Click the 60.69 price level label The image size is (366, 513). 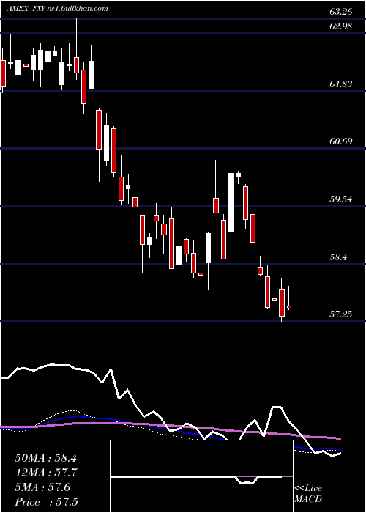341,141
